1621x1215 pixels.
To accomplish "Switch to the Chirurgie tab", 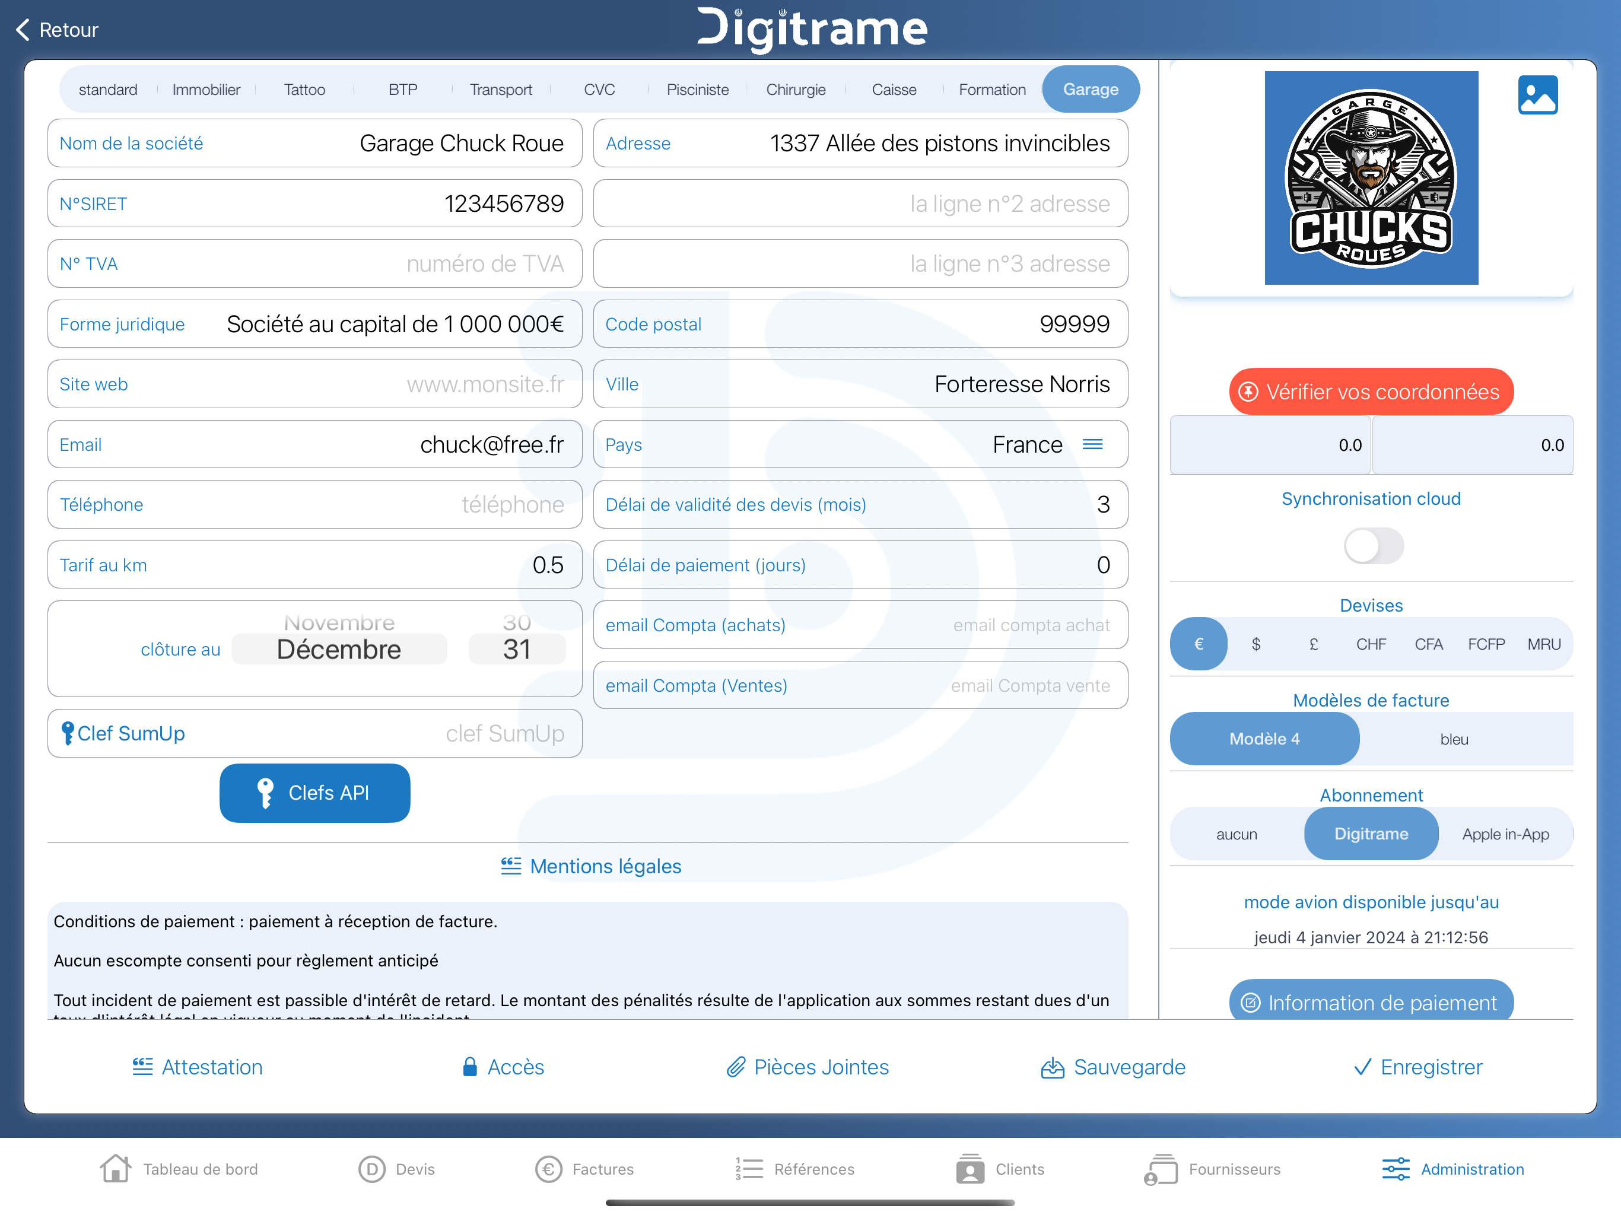I will (796, 90).
